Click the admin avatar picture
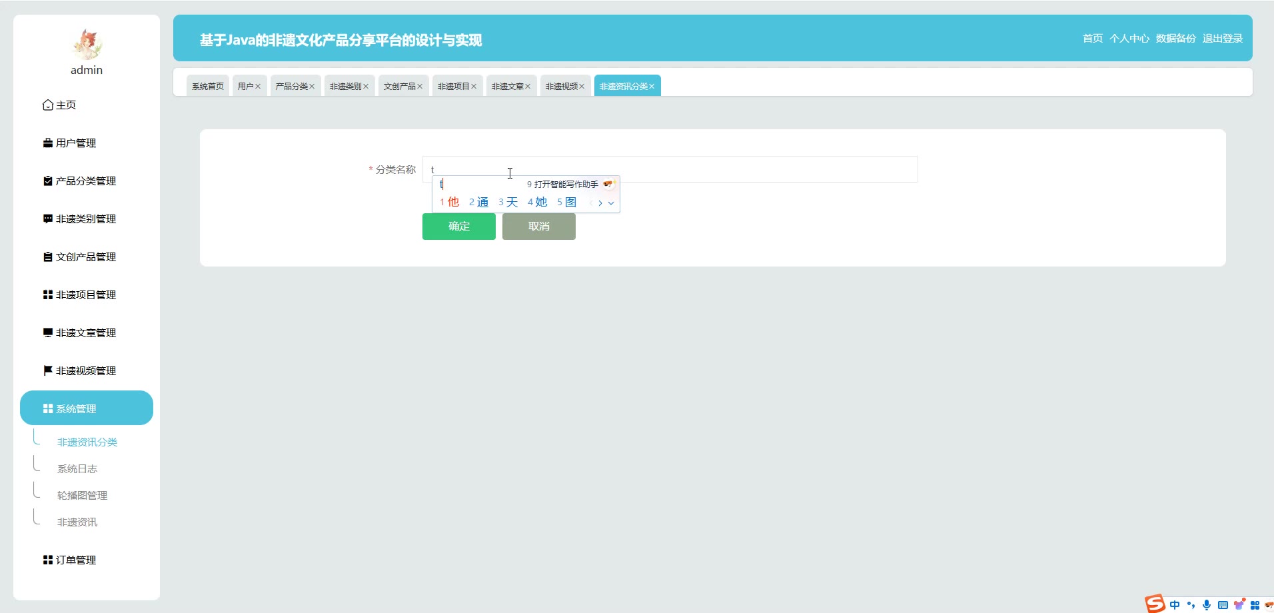The height and width of the screenshot is (613, 1274). (87, 45)
